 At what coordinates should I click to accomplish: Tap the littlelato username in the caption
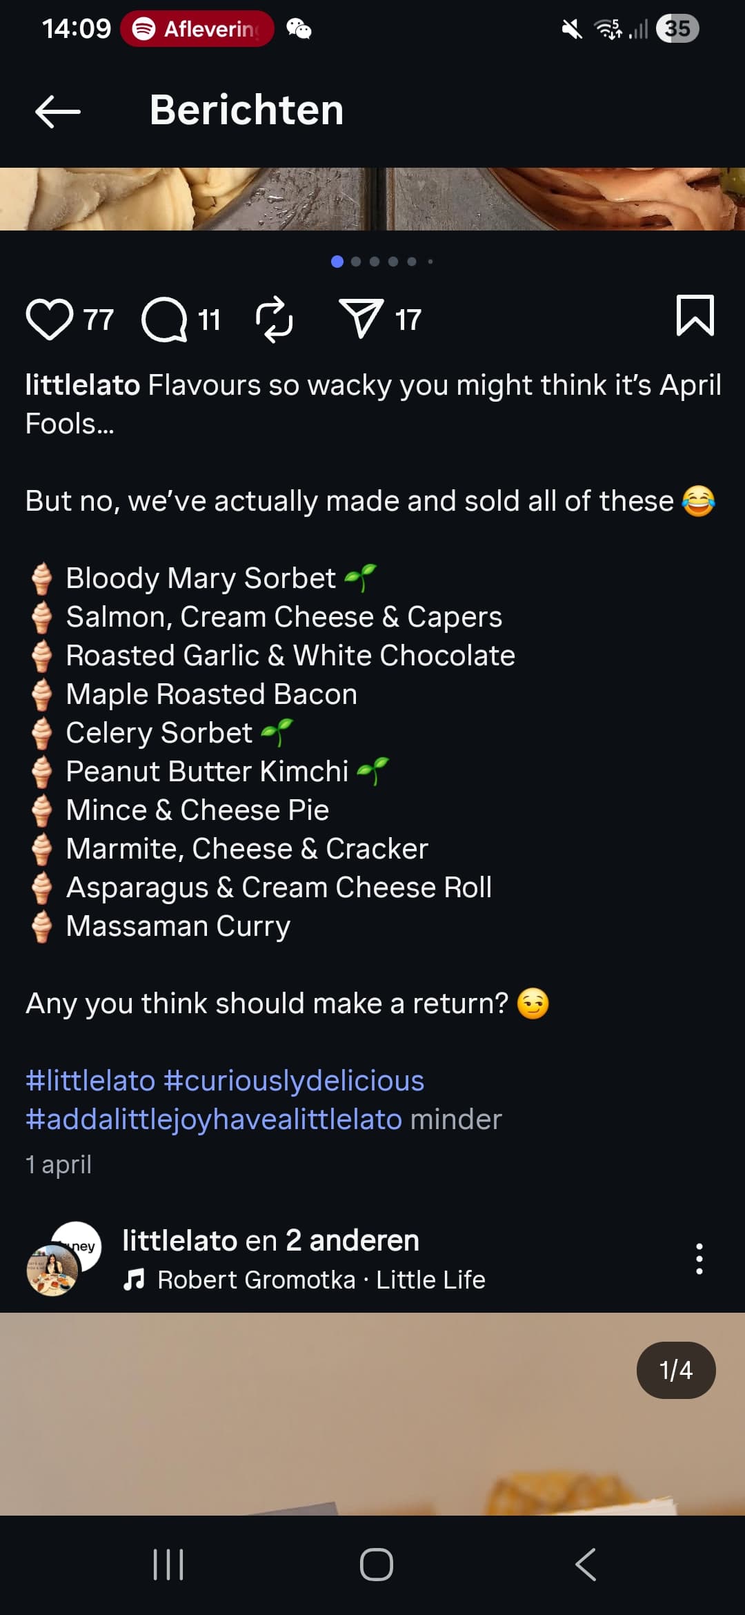pyautogui.click(x=83, y=385)
